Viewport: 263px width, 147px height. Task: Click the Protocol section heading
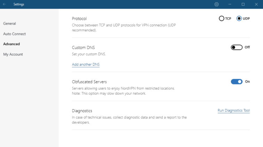[x=79, y=18]
